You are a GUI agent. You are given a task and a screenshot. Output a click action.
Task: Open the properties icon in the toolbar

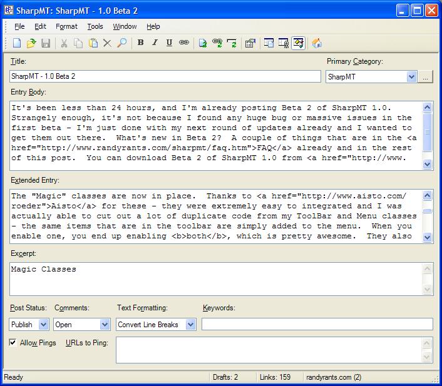coord(250,43)
